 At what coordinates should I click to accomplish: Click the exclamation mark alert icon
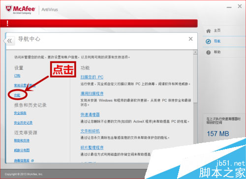click(7, 23)
